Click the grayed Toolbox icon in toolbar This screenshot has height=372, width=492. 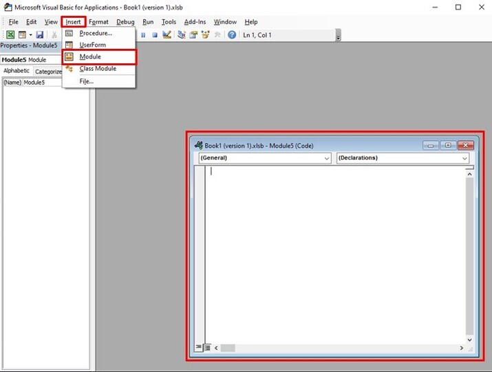coord(217,35)
